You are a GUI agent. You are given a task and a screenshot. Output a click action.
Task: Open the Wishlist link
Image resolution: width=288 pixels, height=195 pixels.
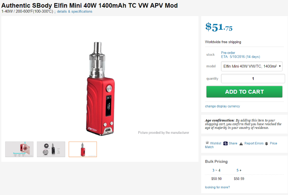(215, 143)
